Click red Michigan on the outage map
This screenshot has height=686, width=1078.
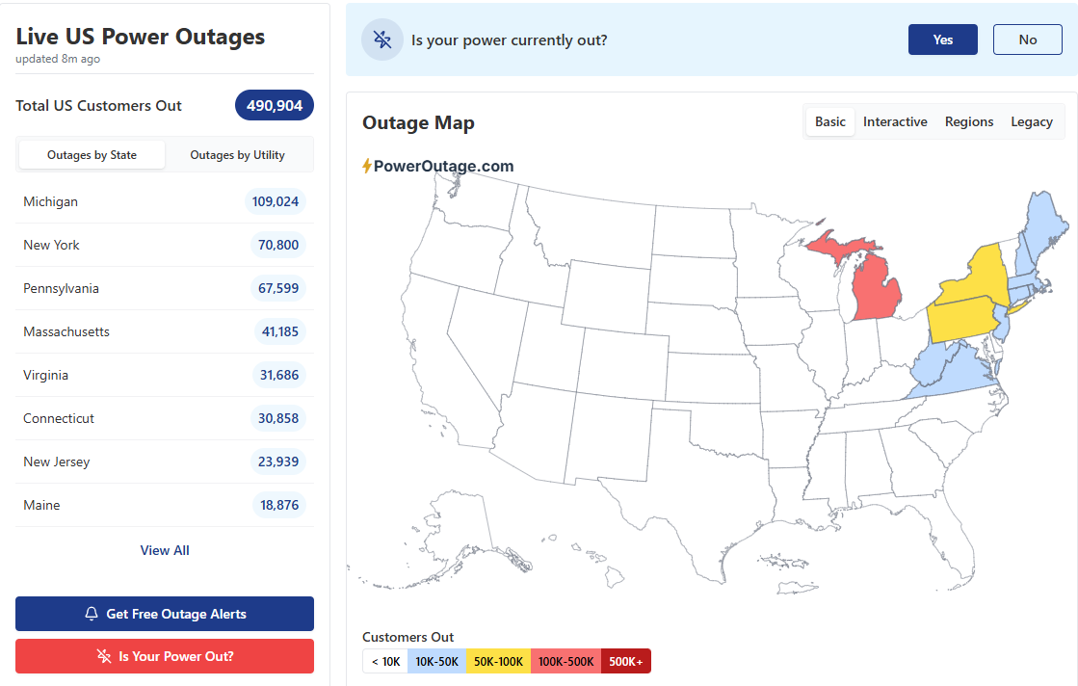coord(876,289)
